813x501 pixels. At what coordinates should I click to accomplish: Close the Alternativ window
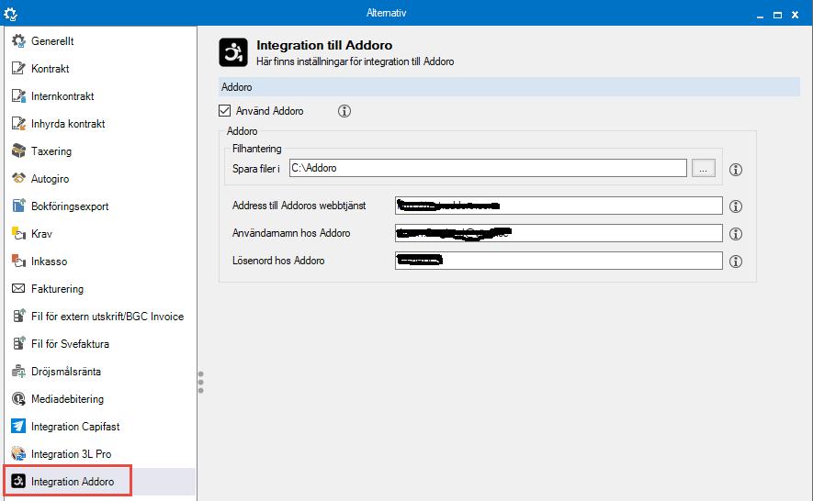(x=795, y=15)
